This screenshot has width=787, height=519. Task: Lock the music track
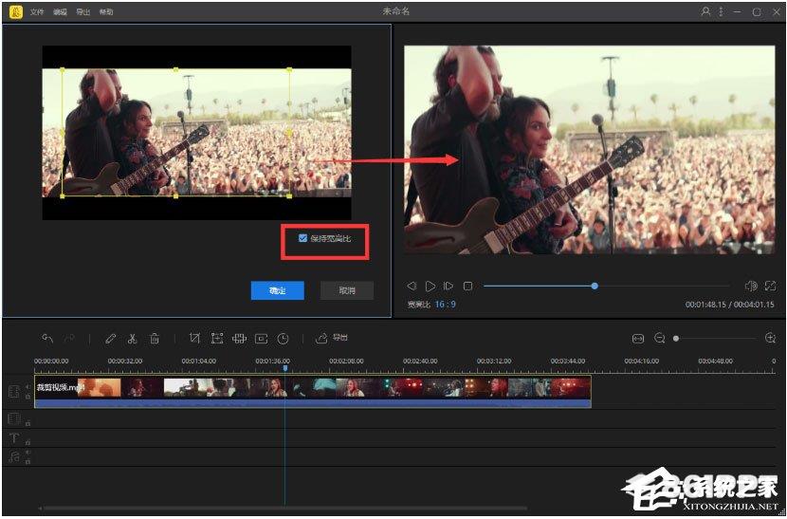point(27,461)
